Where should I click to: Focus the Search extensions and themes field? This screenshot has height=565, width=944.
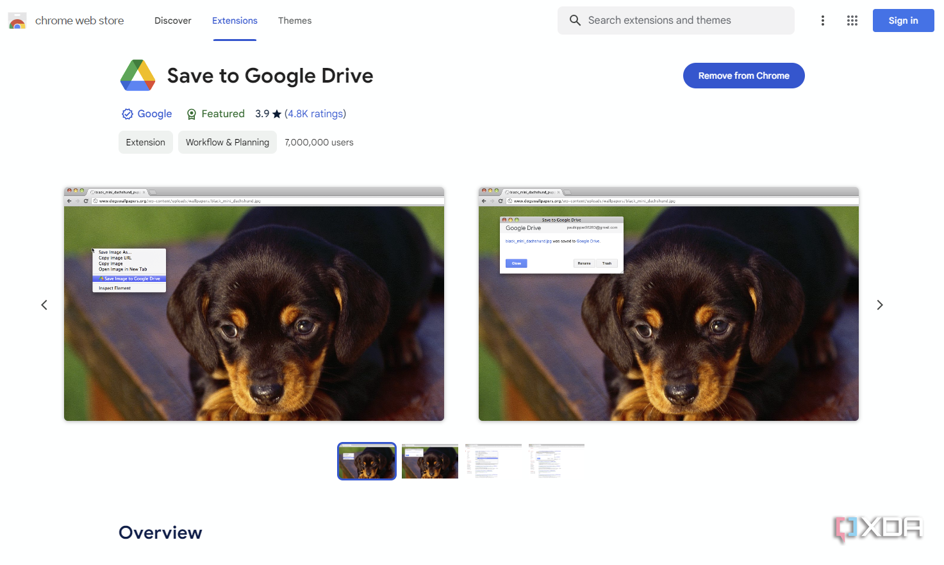pos(676,20)
